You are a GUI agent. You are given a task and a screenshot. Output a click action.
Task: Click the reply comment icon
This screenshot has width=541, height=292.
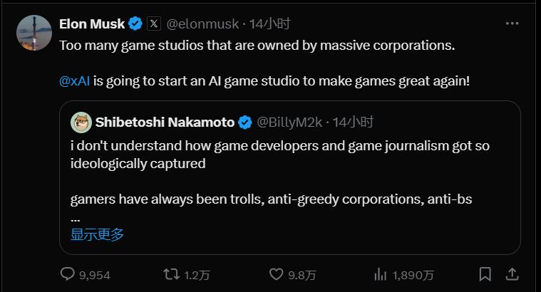[68, 274]
